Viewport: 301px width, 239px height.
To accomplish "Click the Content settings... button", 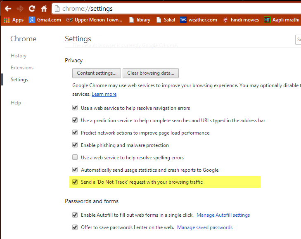I will coord(97,73).
